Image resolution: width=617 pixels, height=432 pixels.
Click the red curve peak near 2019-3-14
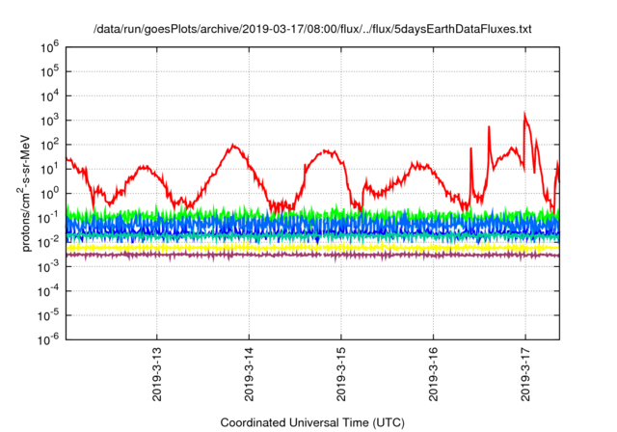(233, 146)
